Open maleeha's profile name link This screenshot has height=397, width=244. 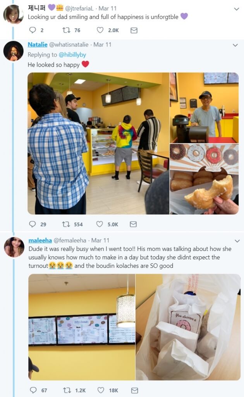tap(40, 240)
